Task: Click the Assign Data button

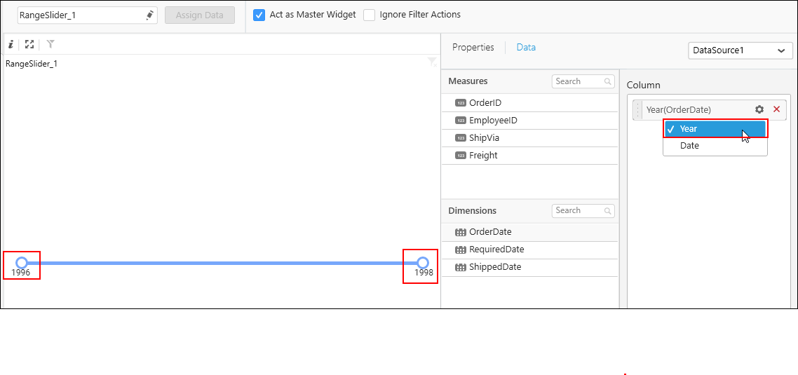Action: coord(200,15)
